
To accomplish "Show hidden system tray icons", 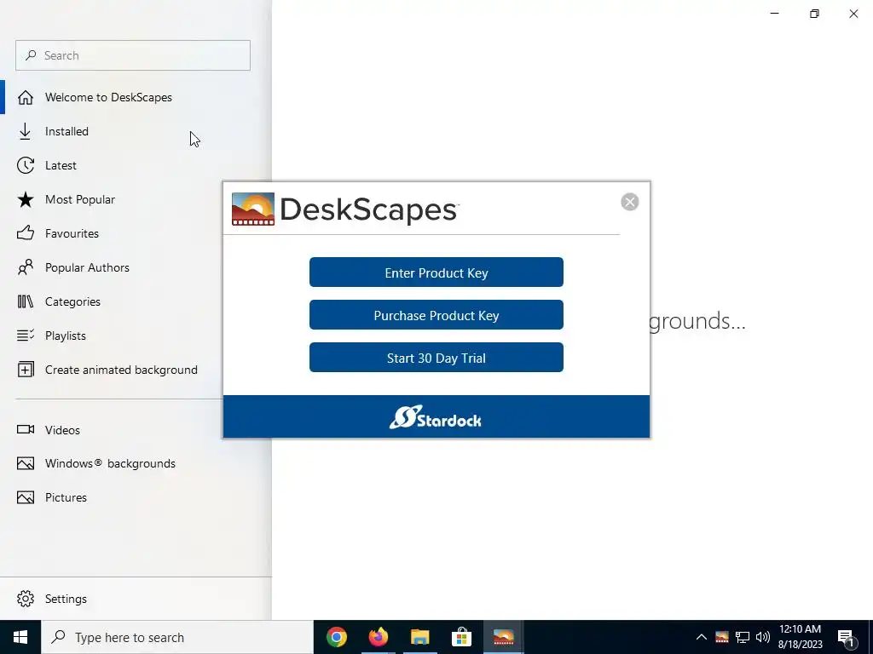I will coord(702,637).
